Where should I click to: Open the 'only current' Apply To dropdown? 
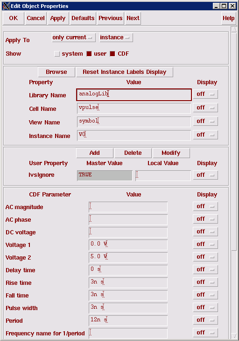click(x=74, y=37)
